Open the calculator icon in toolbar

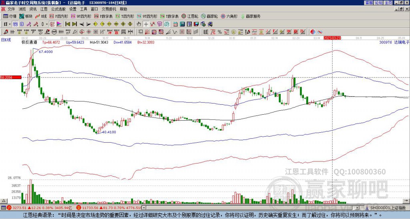click(x=182, y=24)
